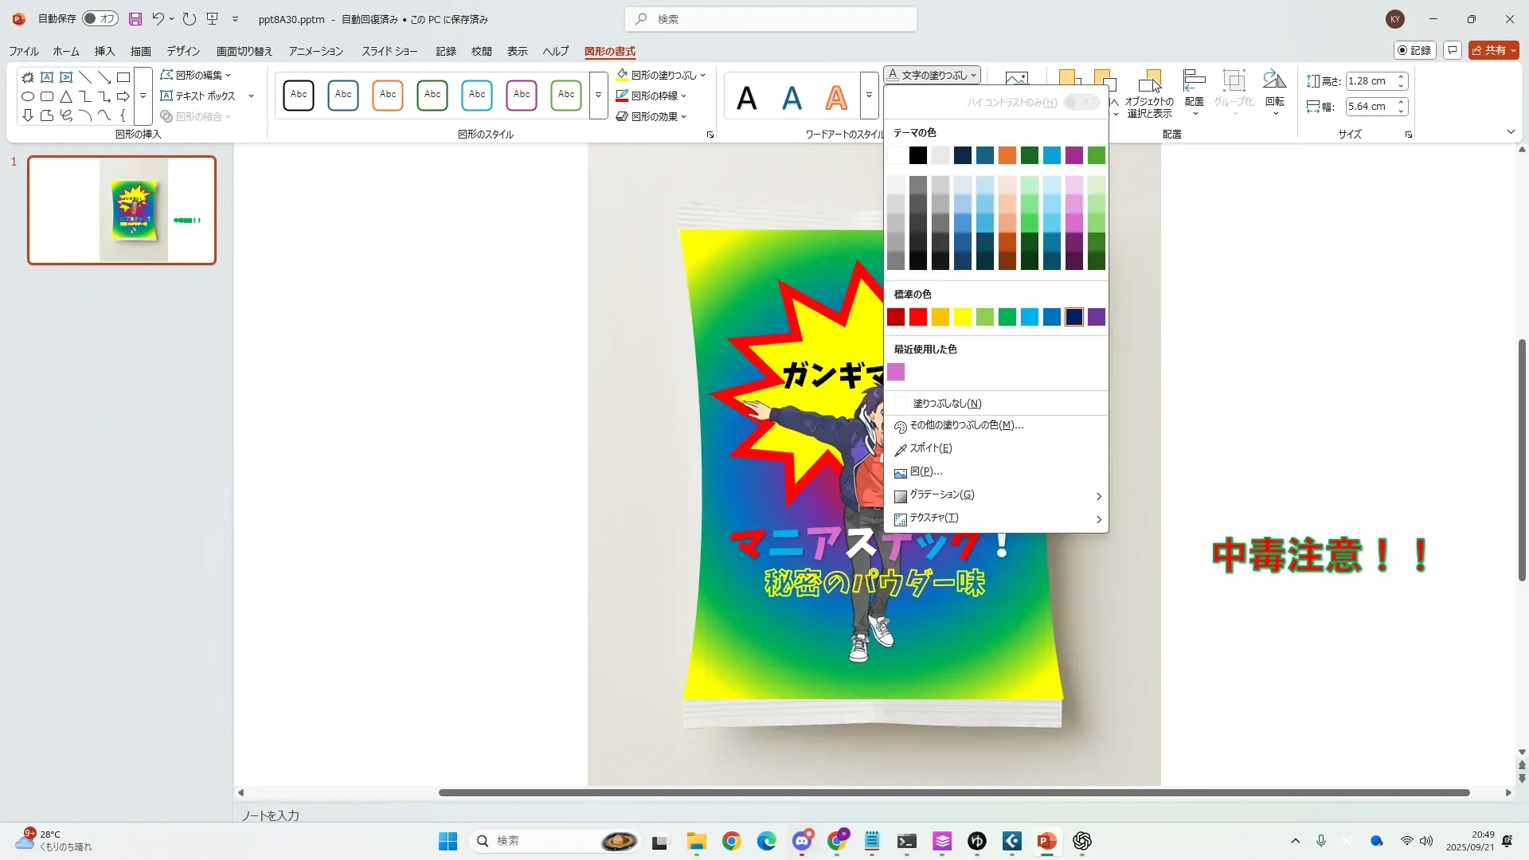Screen dimensions: 1529x860
Task: Open the アニメーション ribbon tab
Action: [315, 51]
